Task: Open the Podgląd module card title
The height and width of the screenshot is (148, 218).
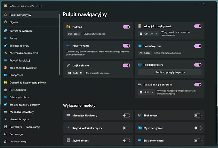Action: [x=77, y=27]
